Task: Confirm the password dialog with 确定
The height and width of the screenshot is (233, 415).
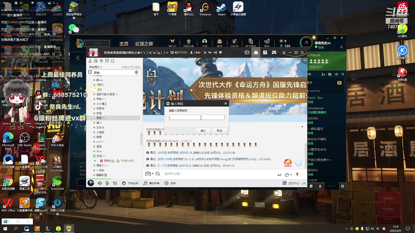Action: (203, 130)
